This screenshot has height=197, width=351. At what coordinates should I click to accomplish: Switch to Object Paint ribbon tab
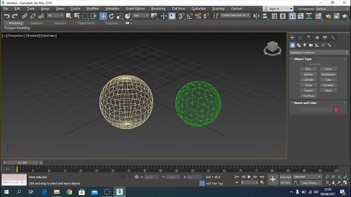pos(86,23)
